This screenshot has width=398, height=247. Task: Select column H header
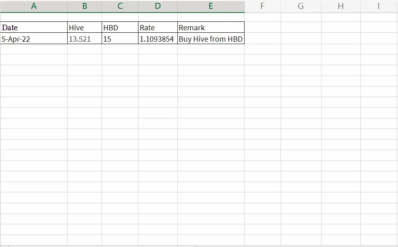(341, 6)
